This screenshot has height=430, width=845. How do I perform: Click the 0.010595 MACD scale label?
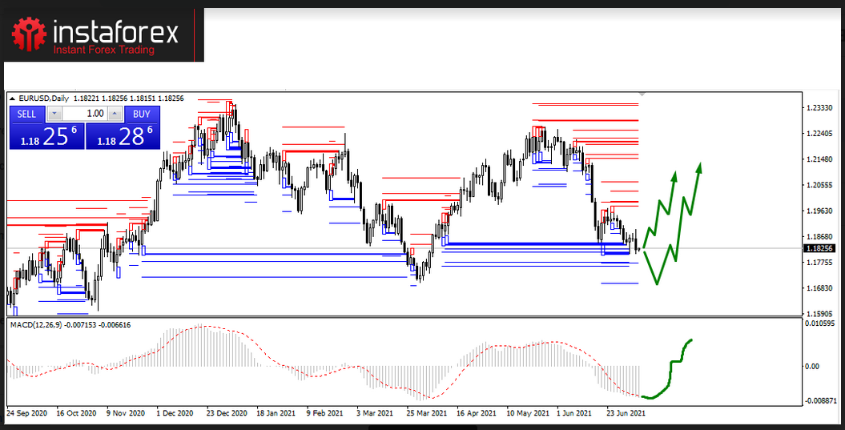click(x=821, y=324)
